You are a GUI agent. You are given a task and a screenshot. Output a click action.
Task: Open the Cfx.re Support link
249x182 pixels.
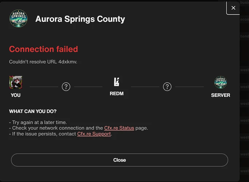pos(94,134)
